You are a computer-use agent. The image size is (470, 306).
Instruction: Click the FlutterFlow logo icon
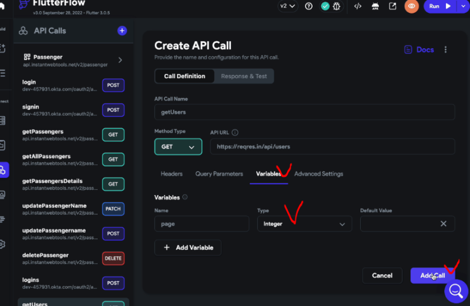click(x=24, y=4)
